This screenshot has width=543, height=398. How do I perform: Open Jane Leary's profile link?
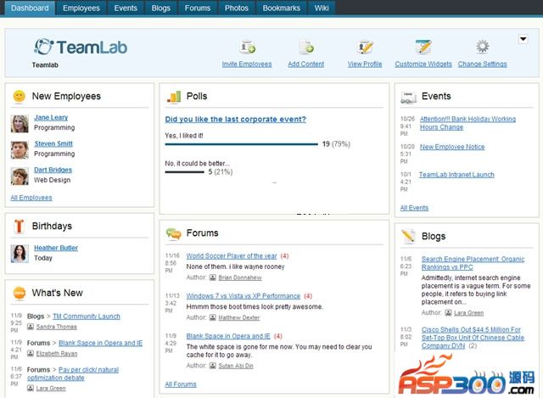coord(51,117)
